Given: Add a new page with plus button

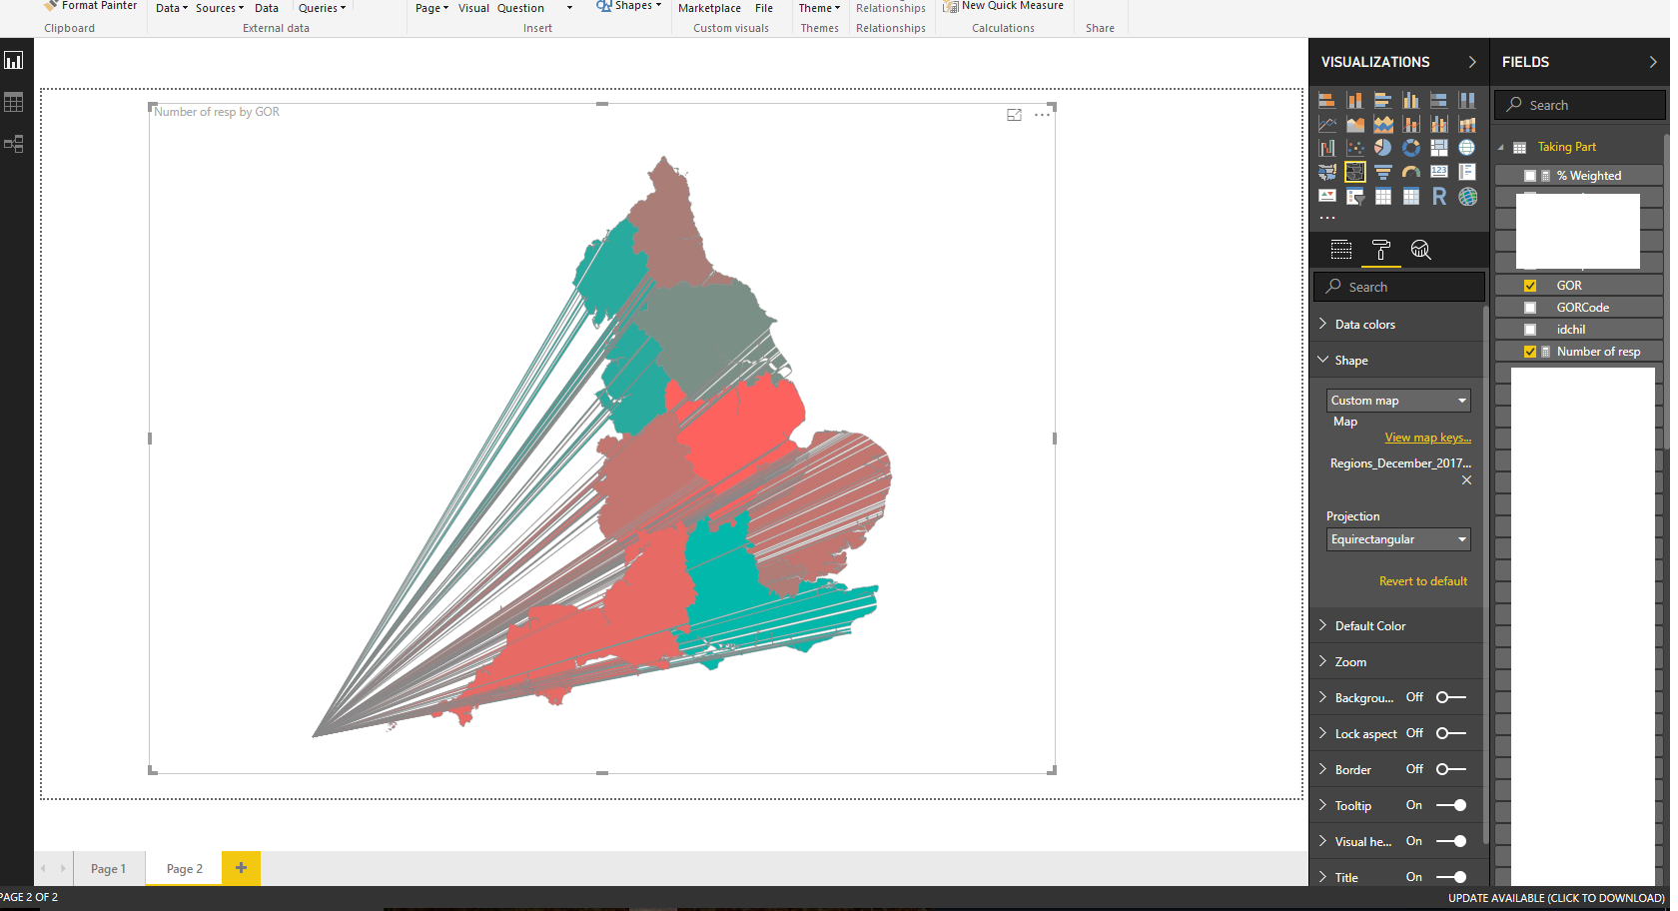Looking at the screenshot, I should (241, 868).
